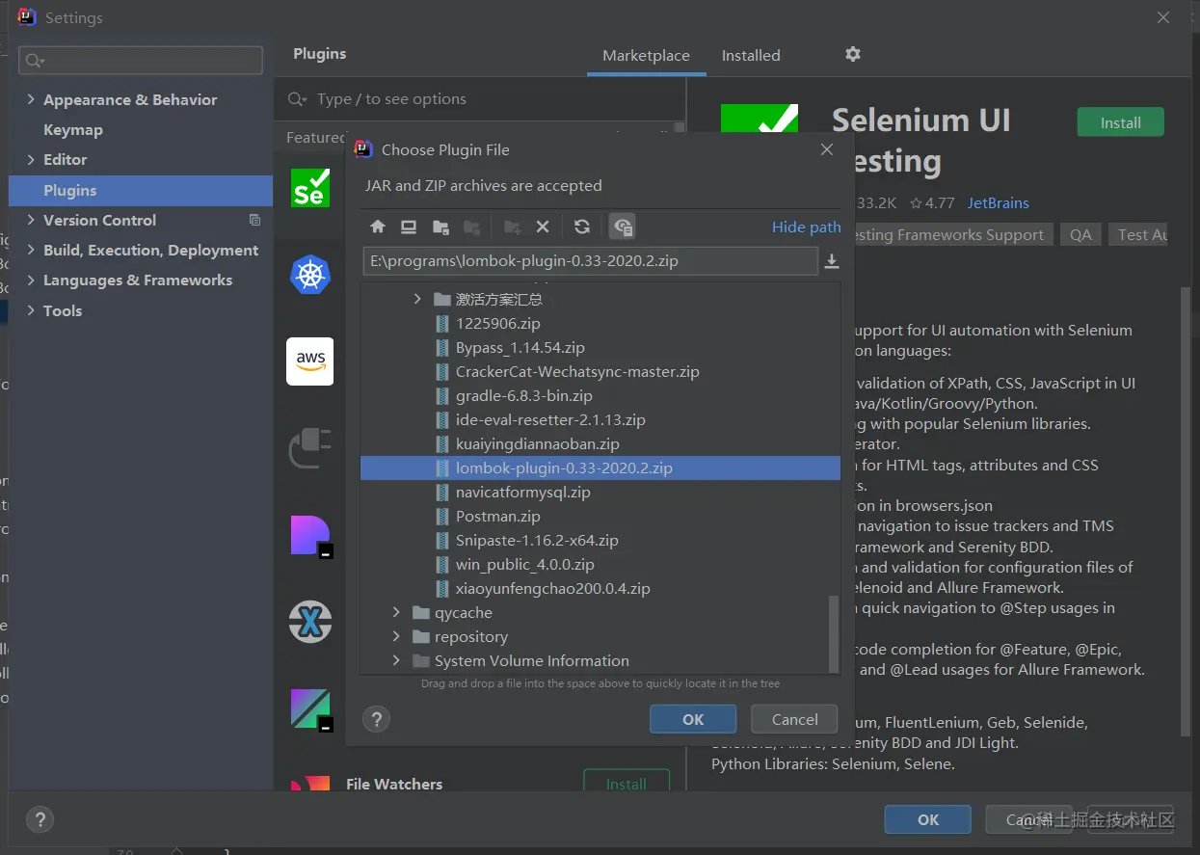1200x855 pixels.
Task: Focus the settings search box
Action: pyautogui.click(x=141, y=60)
